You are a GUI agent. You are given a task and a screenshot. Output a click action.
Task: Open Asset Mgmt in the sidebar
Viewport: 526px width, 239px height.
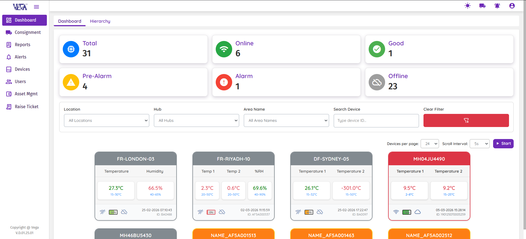click(x=24, y=94)
